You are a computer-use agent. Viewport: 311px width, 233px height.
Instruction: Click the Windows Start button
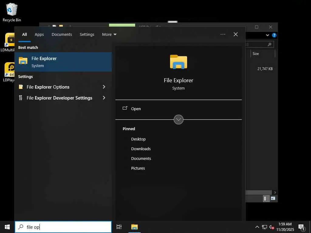pyautogui.click(x=7, y=227)
